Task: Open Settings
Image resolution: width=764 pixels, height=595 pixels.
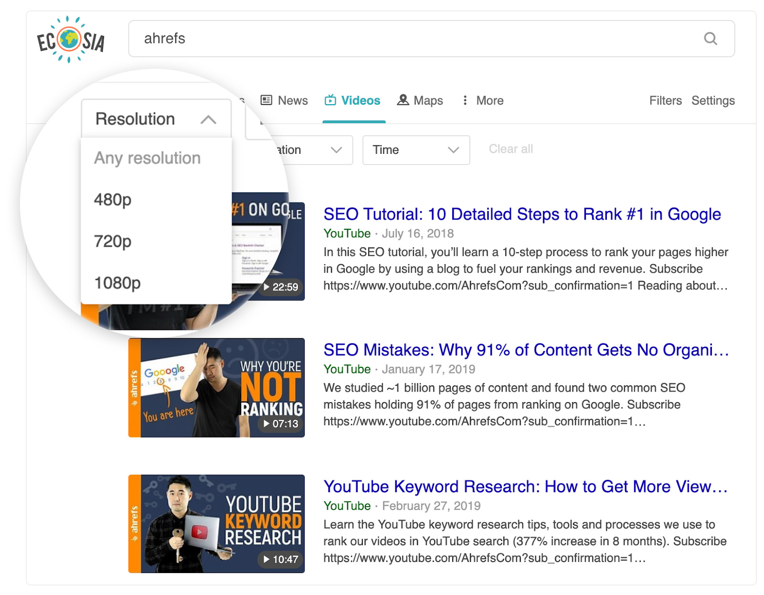Action: tap(713, 101)
